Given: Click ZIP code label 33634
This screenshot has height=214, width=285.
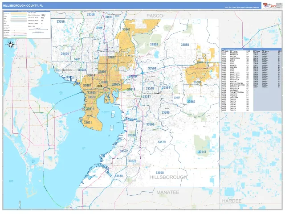Looking at the screenshot, I should click(x=82, y=70).
